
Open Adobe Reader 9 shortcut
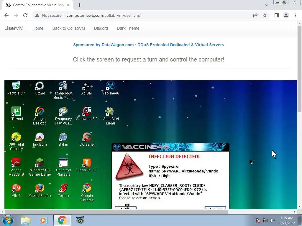click(x=16, y=167)
